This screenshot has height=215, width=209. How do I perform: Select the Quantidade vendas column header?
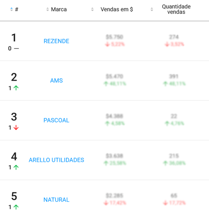point(176,9)
